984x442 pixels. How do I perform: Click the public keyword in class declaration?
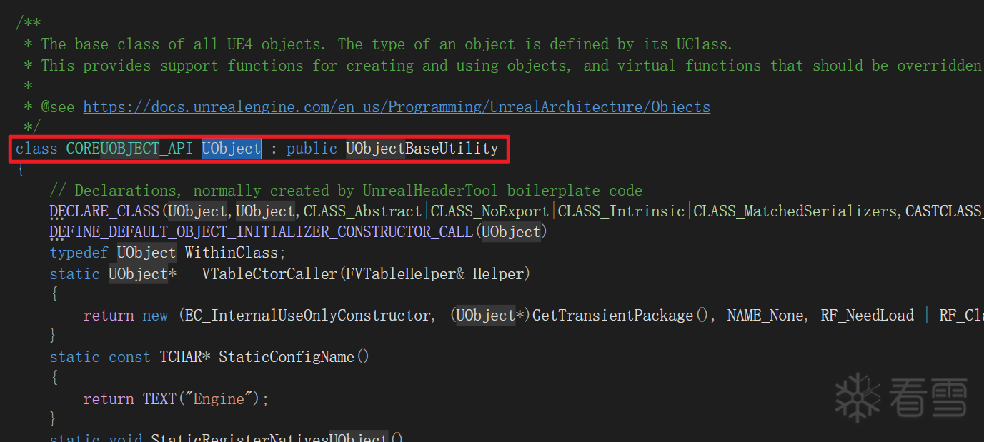pos(312,149)
